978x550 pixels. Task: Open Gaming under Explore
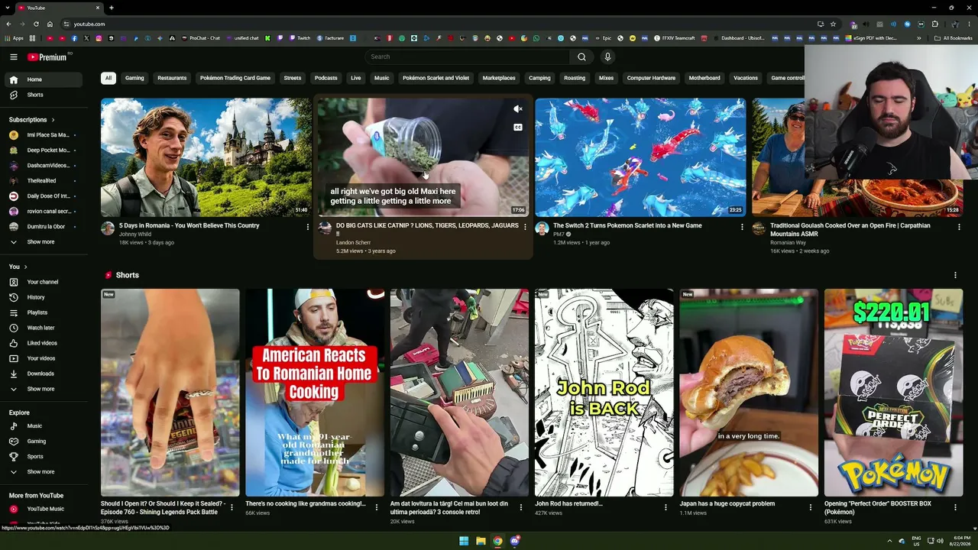tap(43, 442)
